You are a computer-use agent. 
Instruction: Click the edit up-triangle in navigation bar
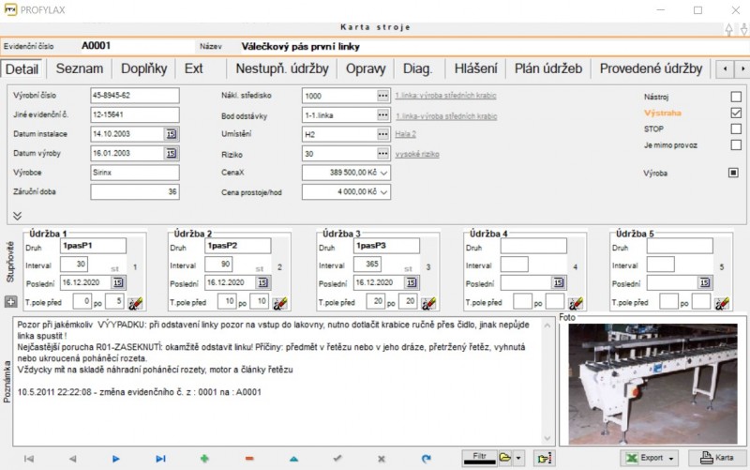[x=293, y=458]
